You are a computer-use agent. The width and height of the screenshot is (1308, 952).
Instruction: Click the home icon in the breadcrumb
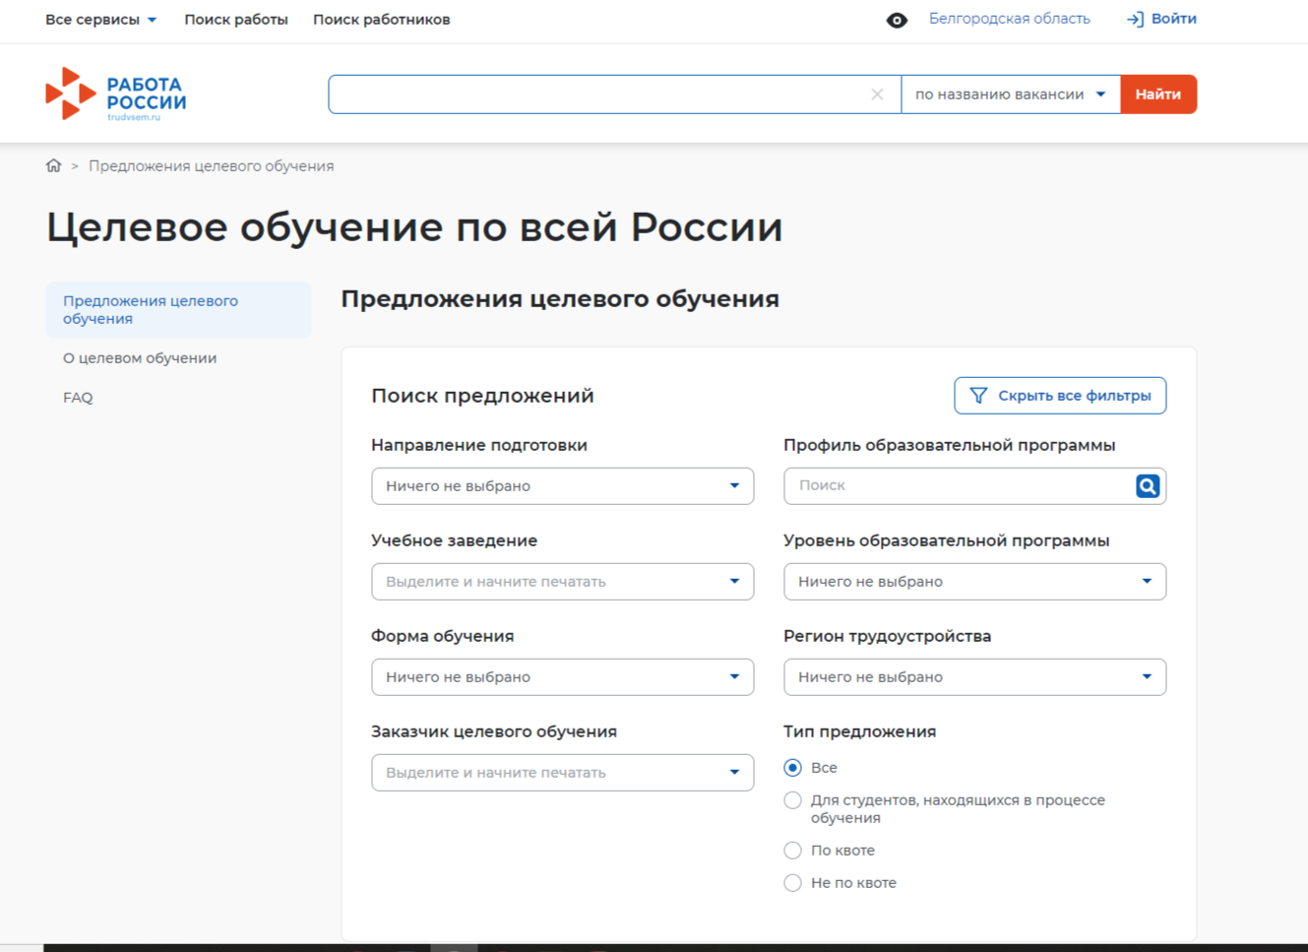click(54, 165)
